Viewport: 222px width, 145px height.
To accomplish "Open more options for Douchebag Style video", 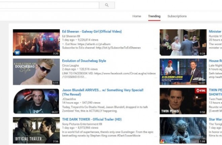I will 156,78.
